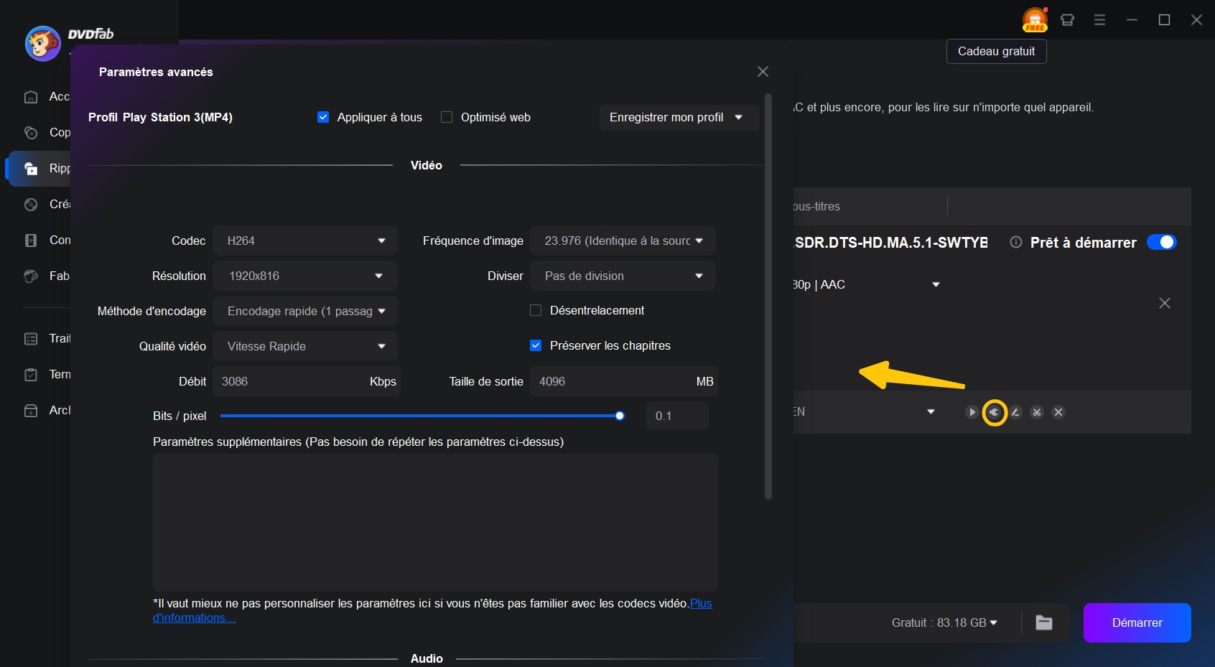Open the skin theme shirt icon
1215x667 pixels.
pos(1067,20)
